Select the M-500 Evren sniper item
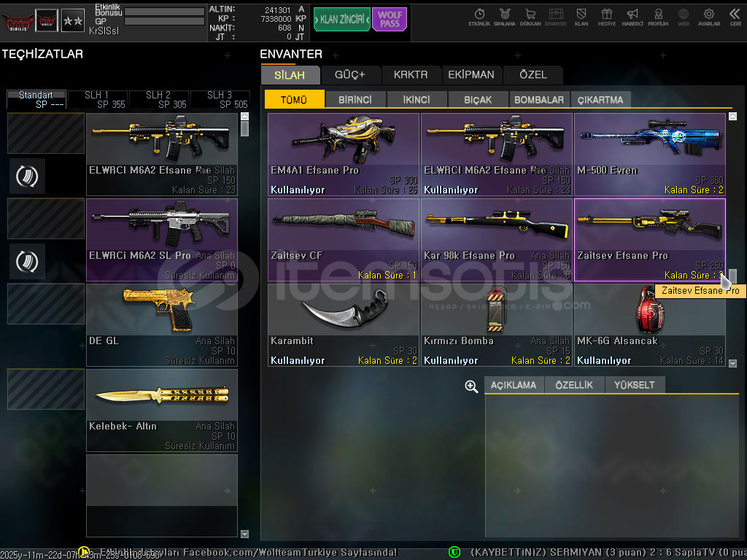The height and width of the screenshot is (560, 747). (650, 155)
